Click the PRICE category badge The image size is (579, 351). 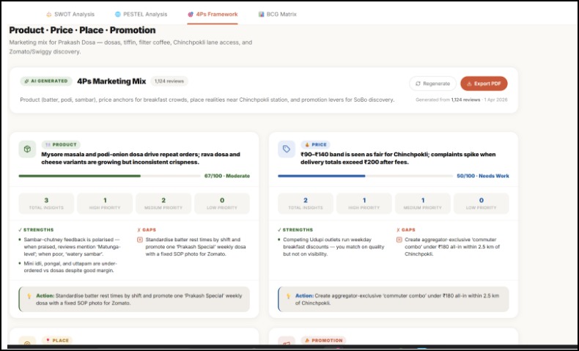315,144
